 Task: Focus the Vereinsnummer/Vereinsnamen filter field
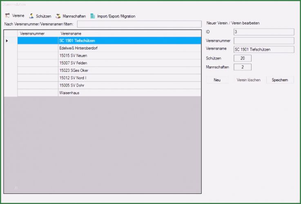tap(139, 24)
